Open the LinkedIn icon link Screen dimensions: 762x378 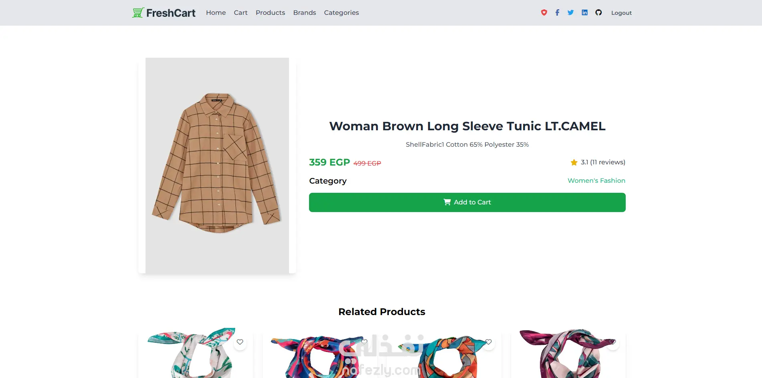click(x=584, y=12)
